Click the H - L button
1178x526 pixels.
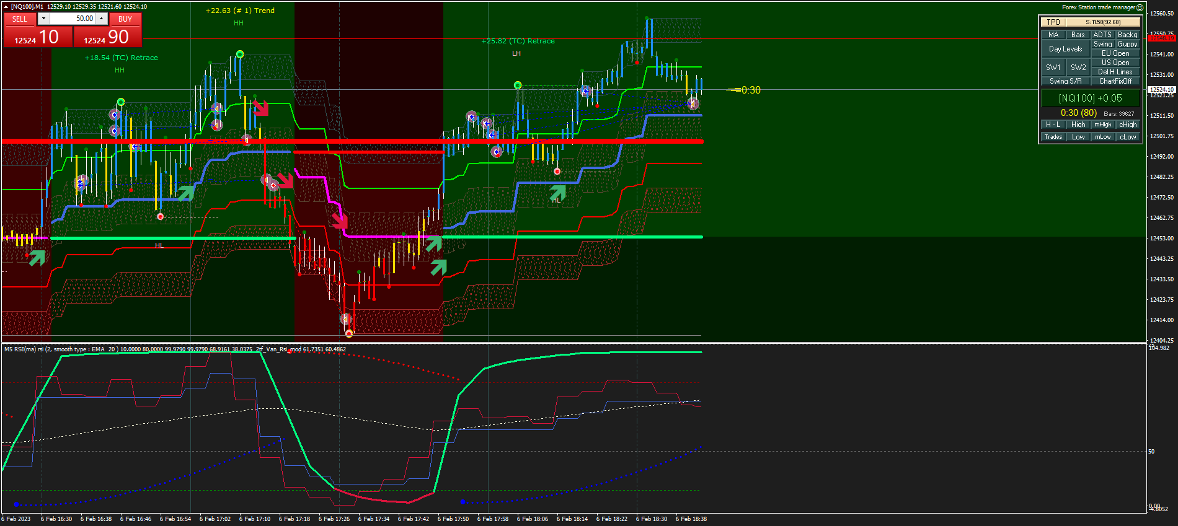point(1053,125)
